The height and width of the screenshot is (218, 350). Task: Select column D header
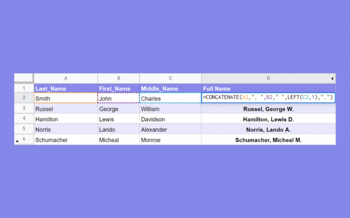268,78
